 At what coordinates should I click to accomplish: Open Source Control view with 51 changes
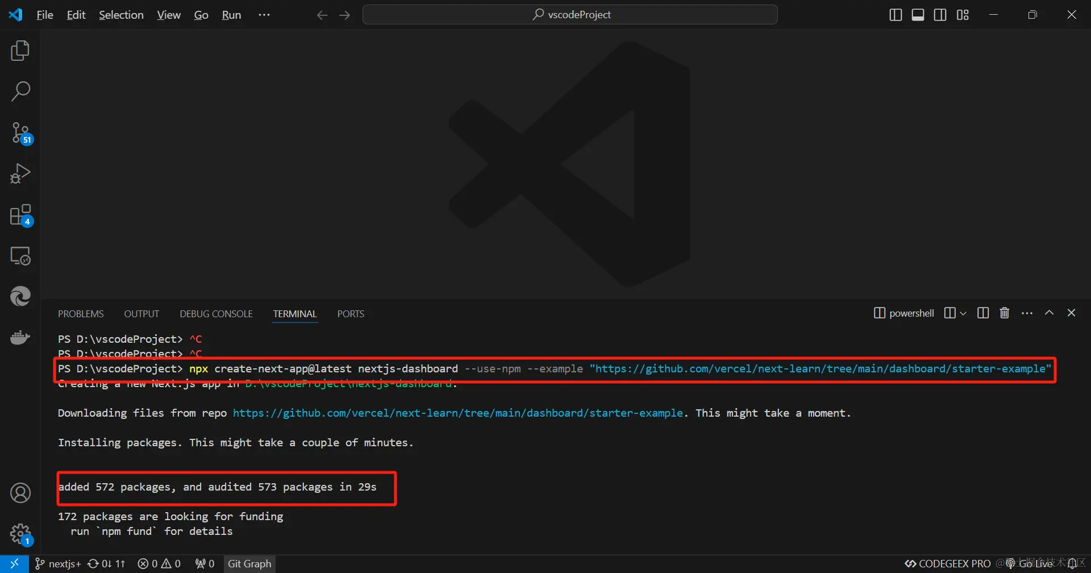(x=22, y=134)
